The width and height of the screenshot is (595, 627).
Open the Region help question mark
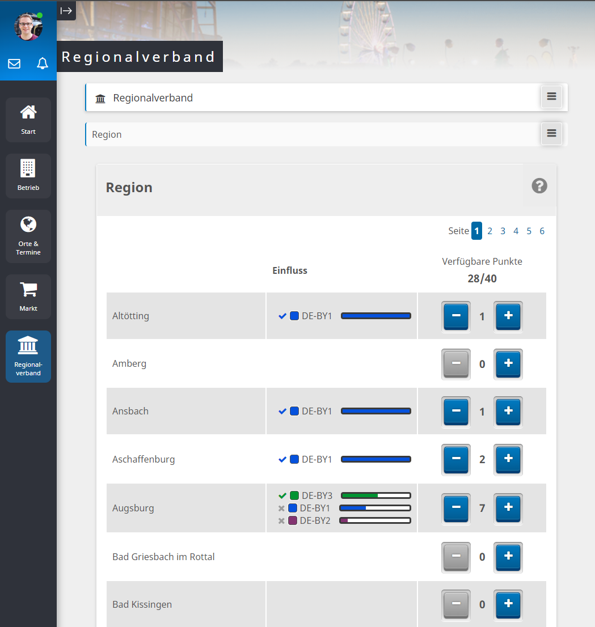(x=539, y=186)
